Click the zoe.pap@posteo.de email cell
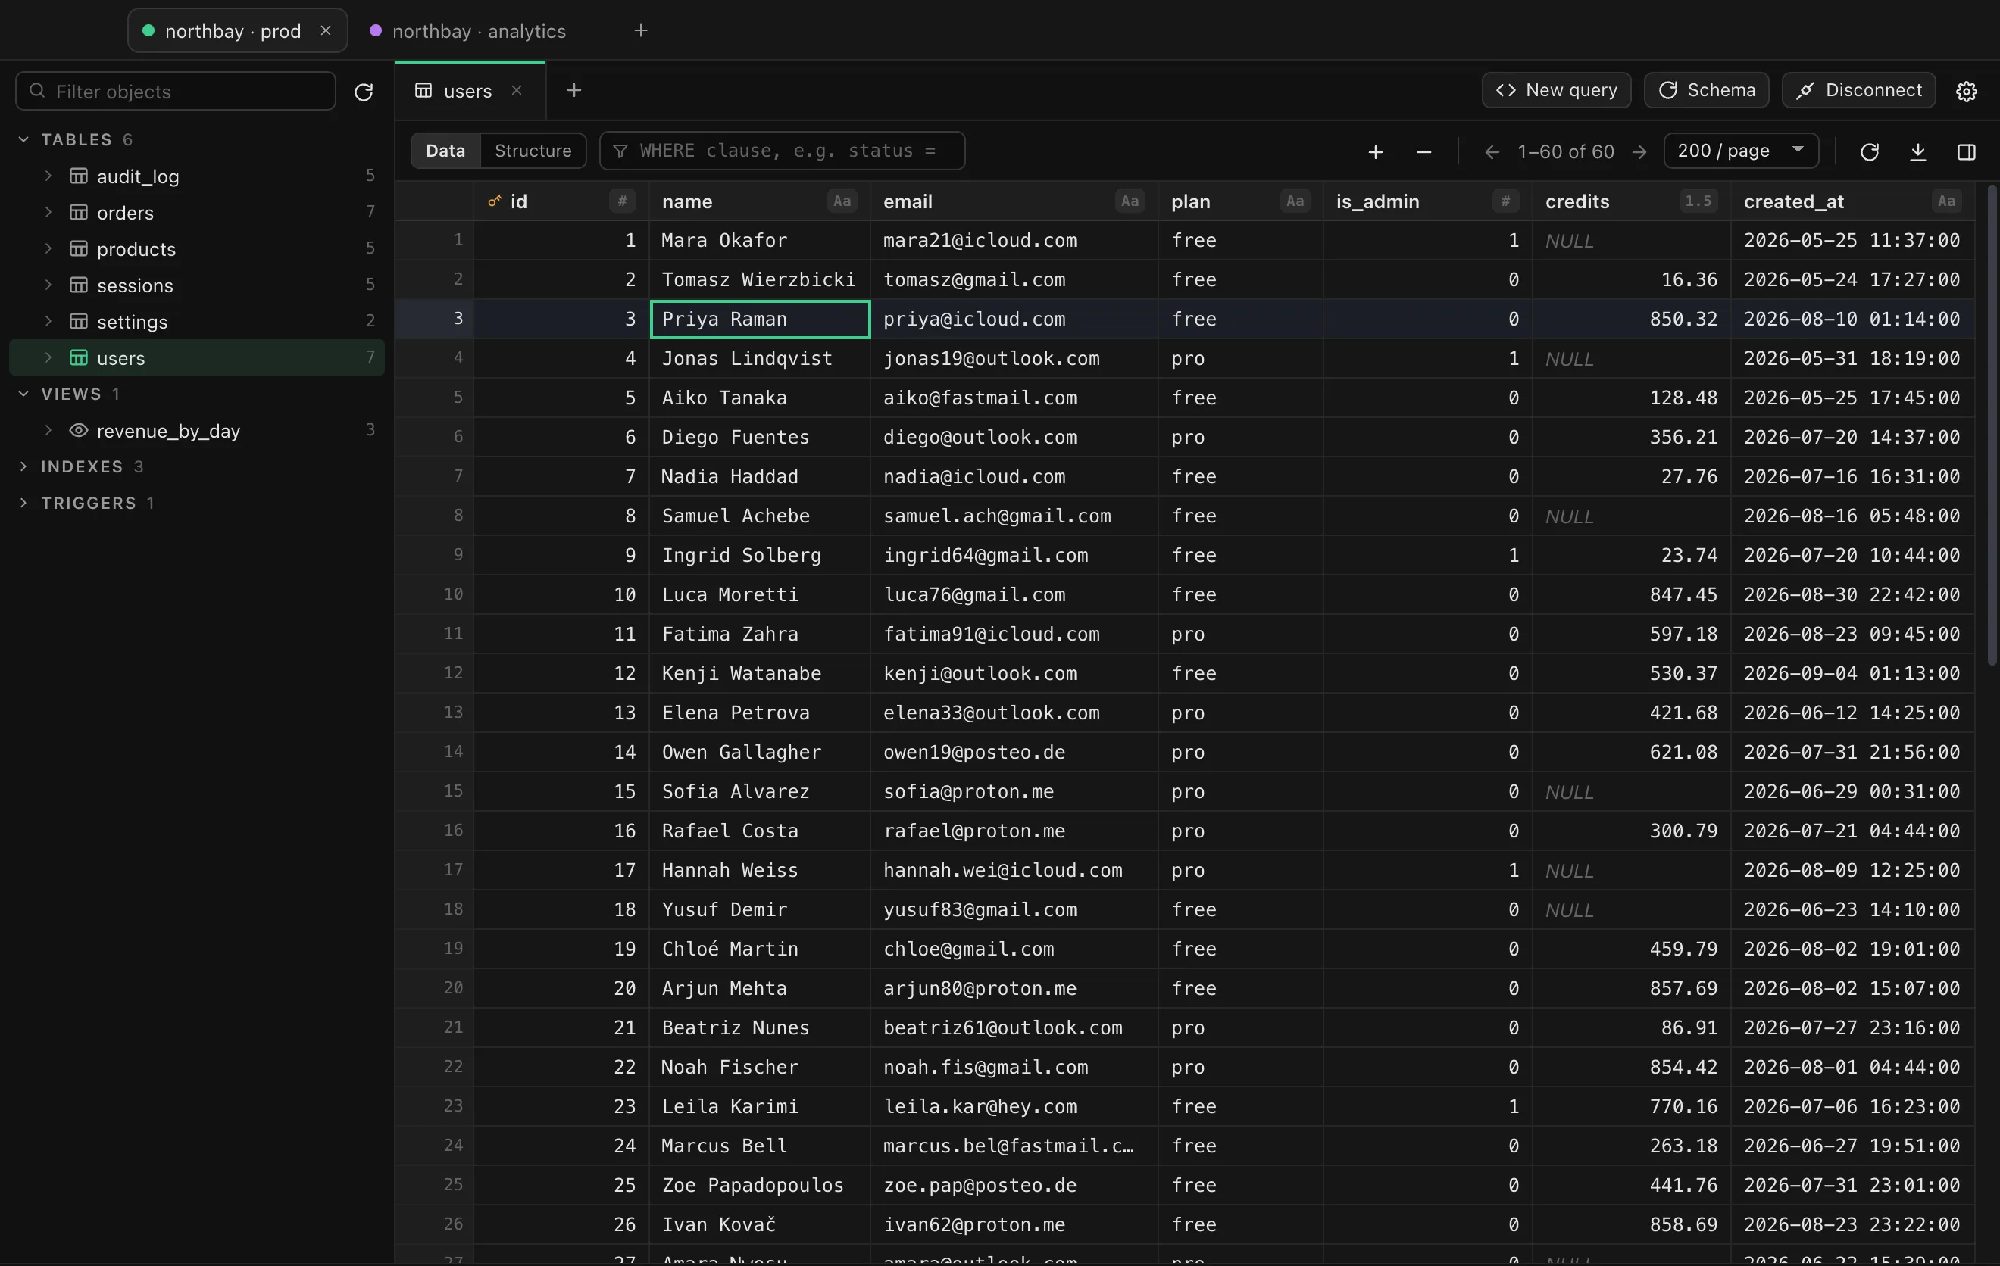The image size is (2000, 1266). [1014, 1185]
